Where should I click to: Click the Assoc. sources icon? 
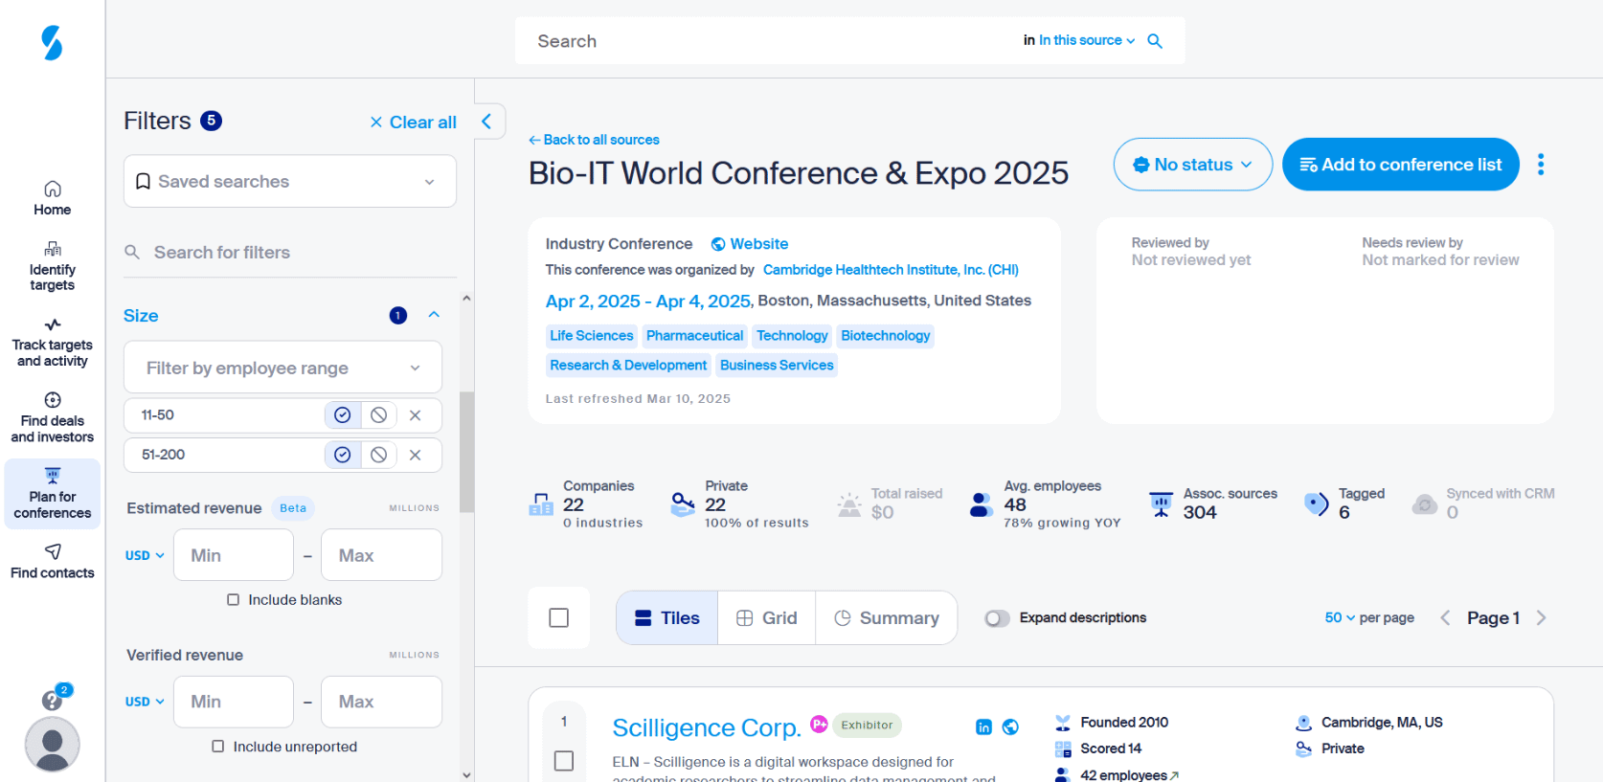point(1161,503)
